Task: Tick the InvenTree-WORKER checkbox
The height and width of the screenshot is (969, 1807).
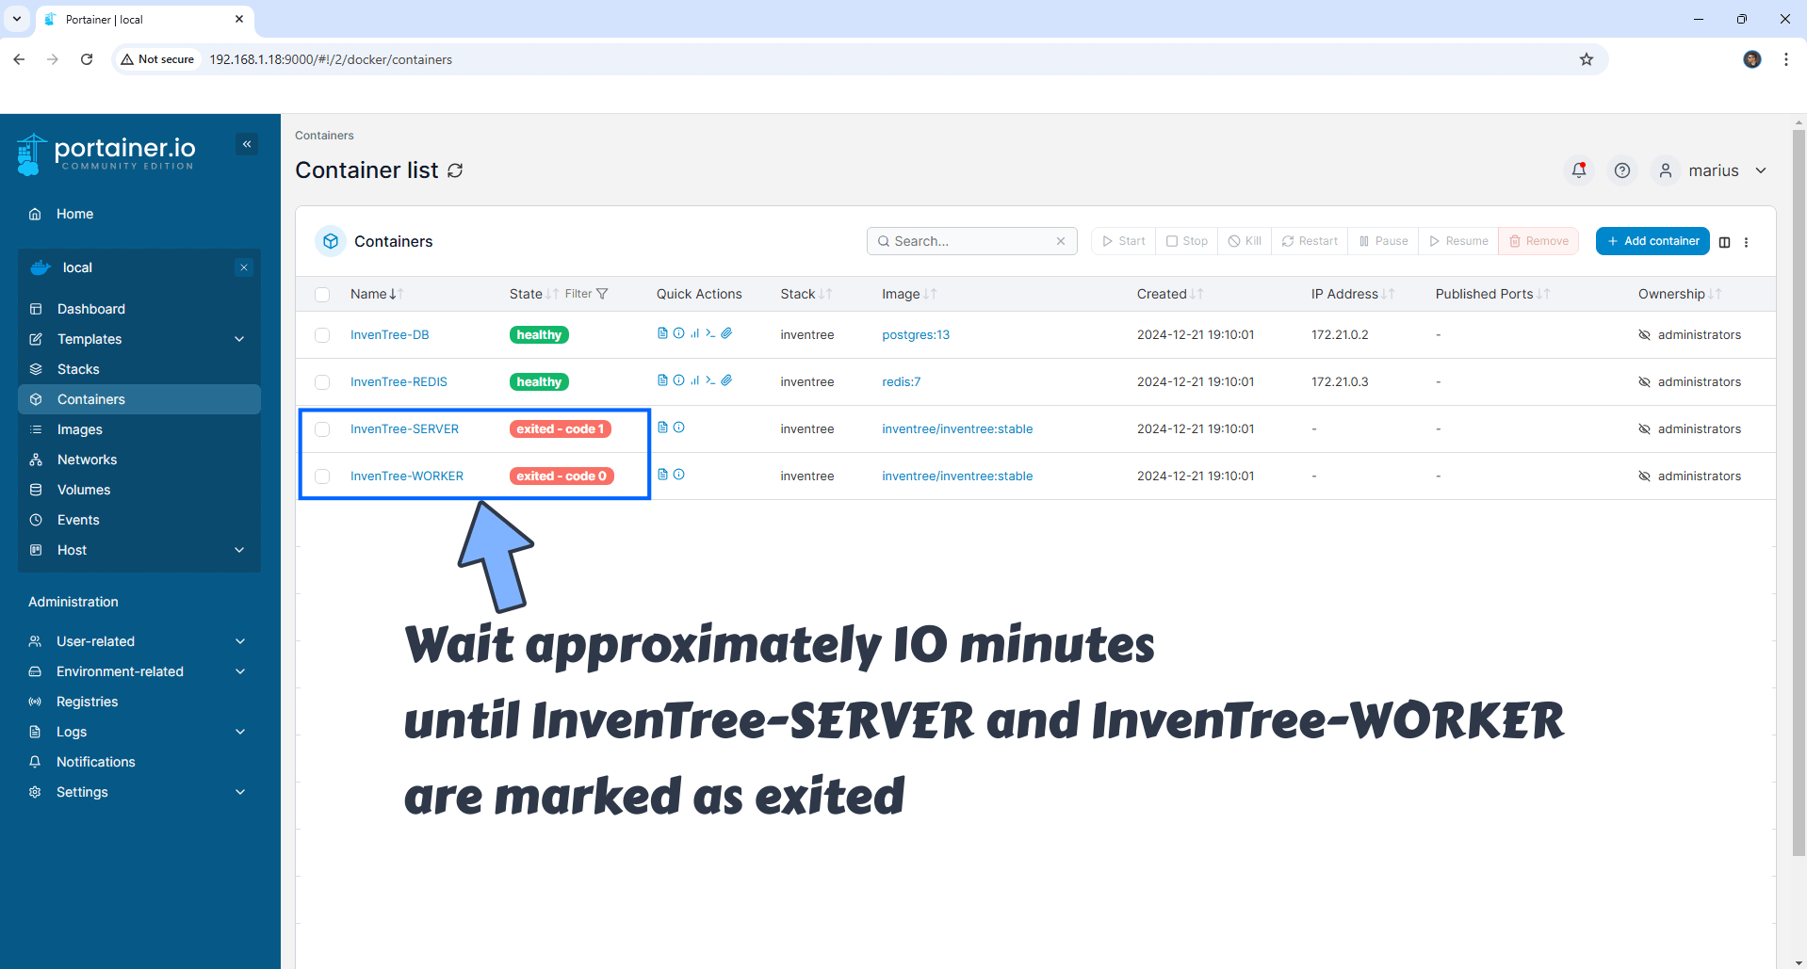Action: pyautogui.click(x=322, y=476)
